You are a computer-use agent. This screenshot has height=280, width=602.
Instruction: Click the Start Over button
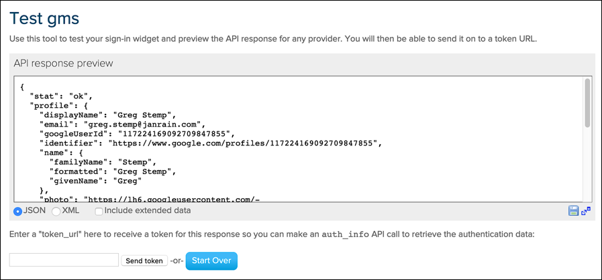click(211, 260)
